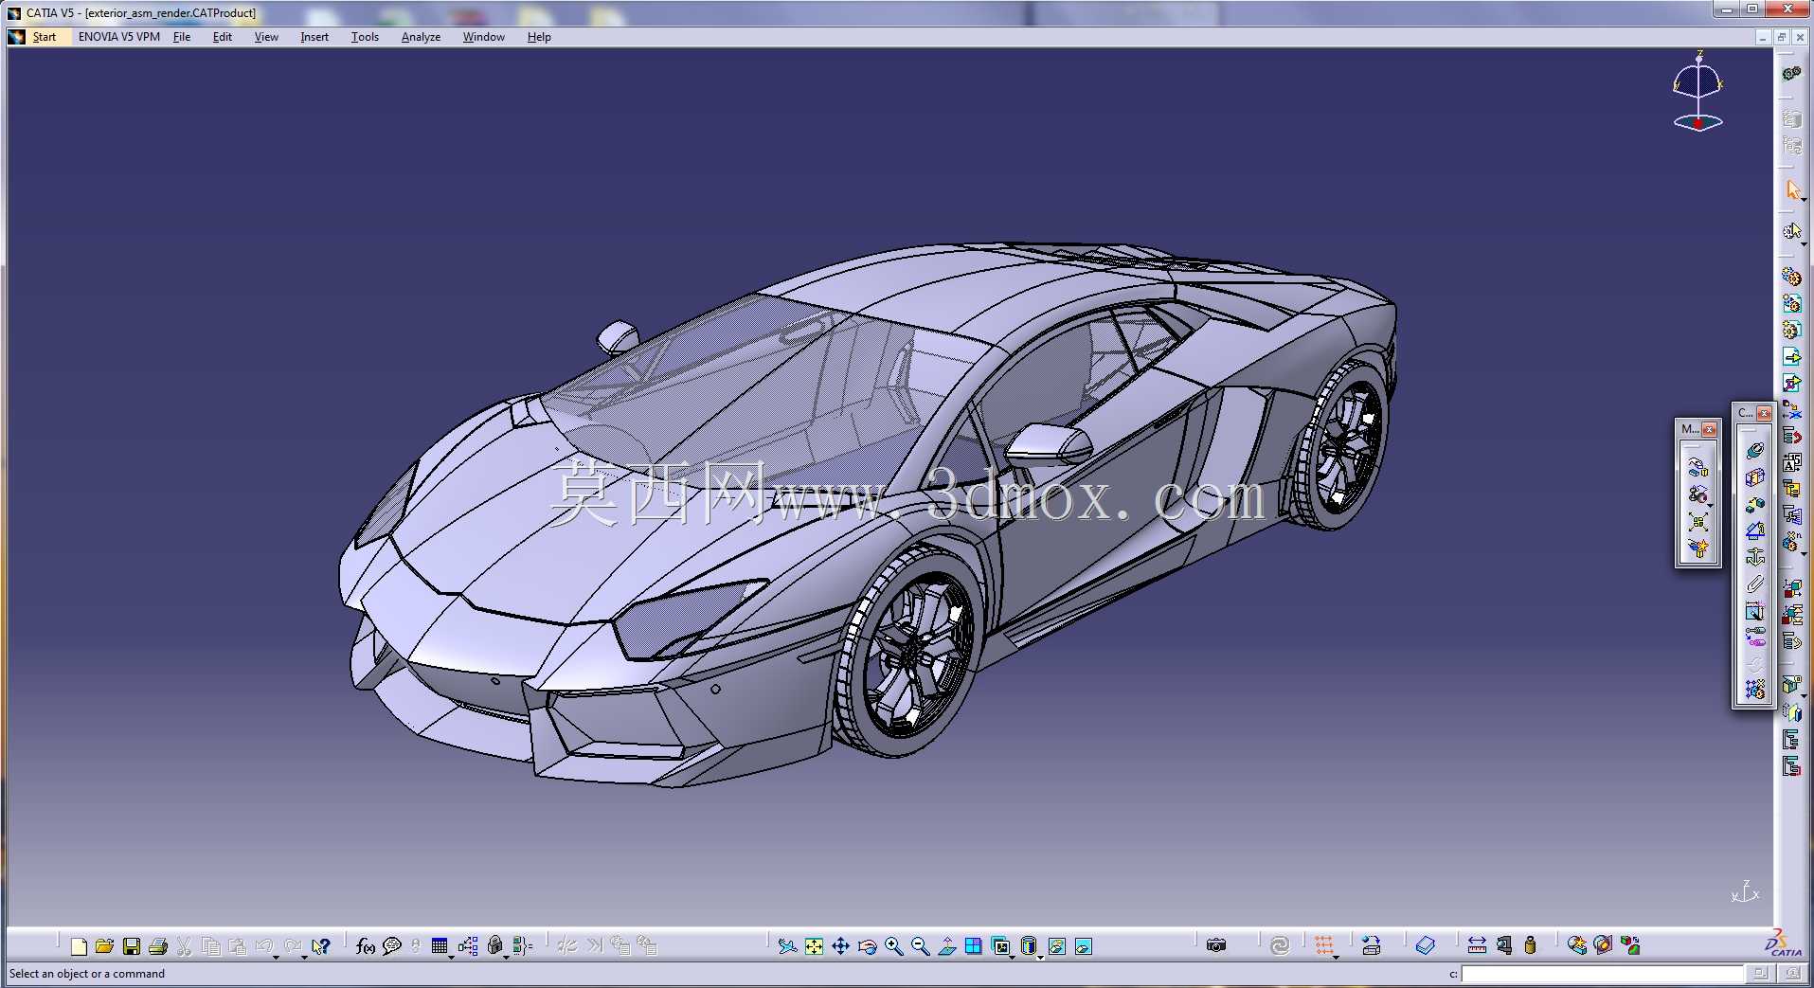The height and width of the screenshot is (988, 1814).
Task: Select Coincidence Constraint in C... toolbar
Action: click(x=1755, y=451)
